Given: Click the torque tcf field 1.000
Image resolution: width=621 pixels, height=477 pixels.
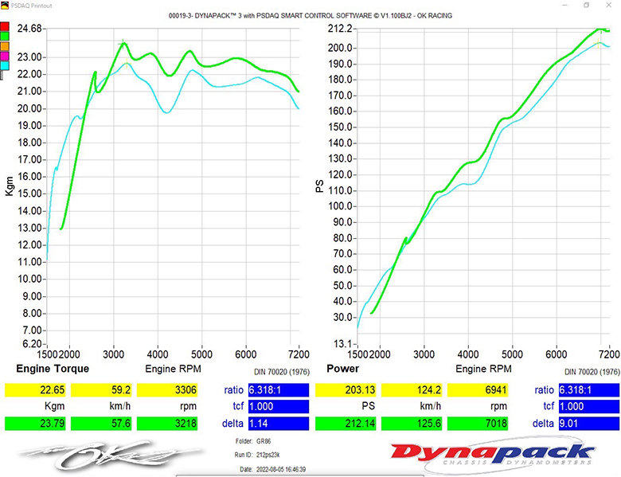Looking at the screenshot, I should 279,406.
